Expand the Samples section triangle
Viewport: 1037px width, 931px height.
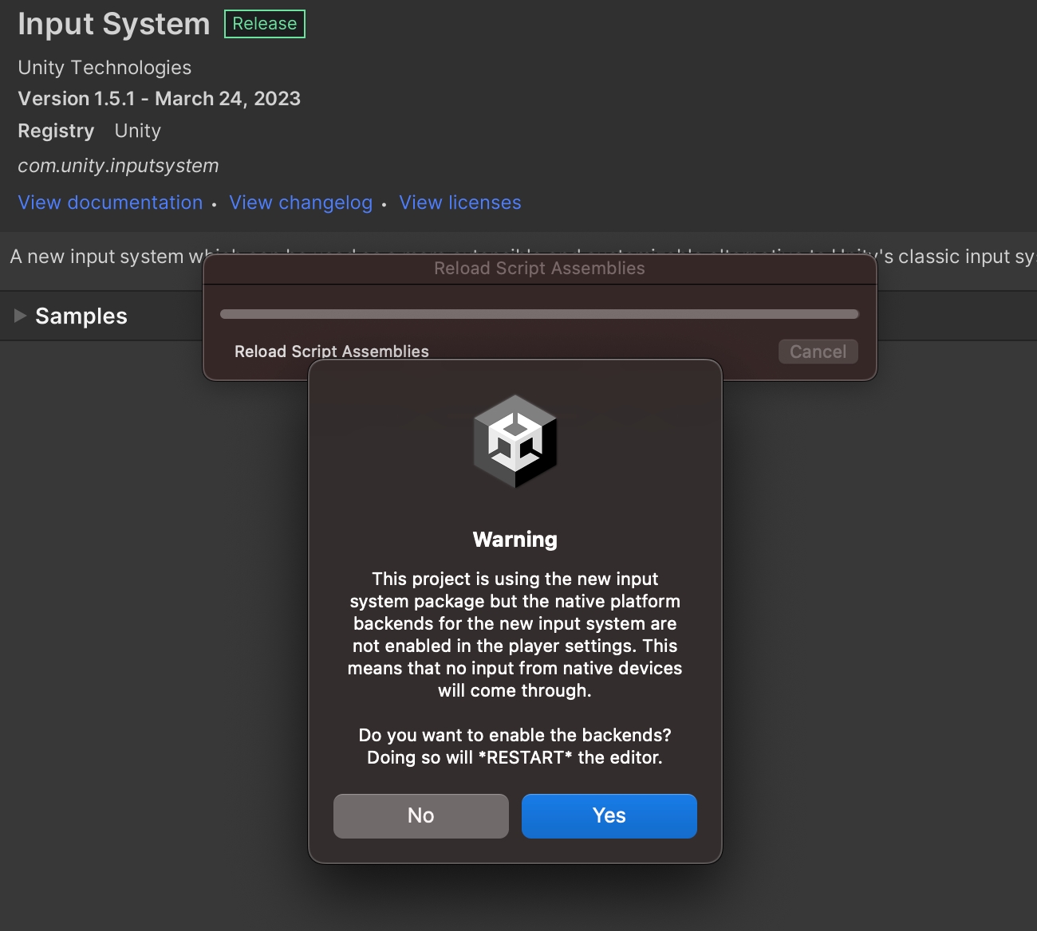21,316
